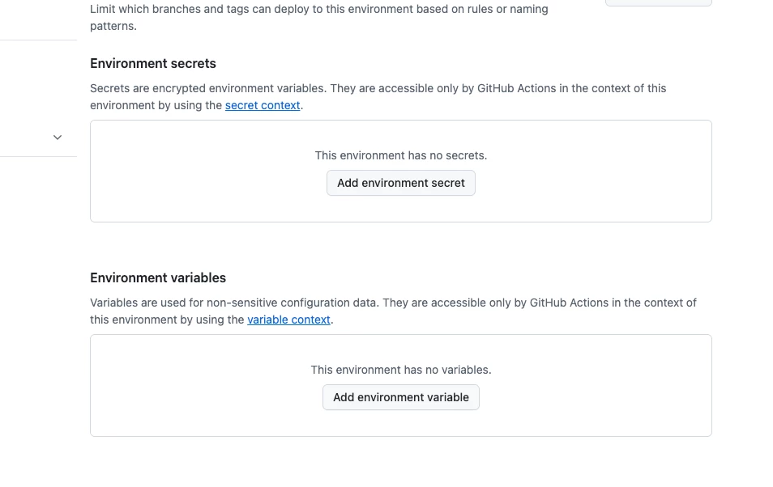
Task: Click the word 'patterns.' in the top description
Action: (x=113, y=26)
